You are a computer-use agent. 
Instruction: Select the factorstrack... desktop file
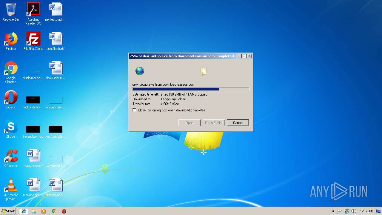[33, 102]
